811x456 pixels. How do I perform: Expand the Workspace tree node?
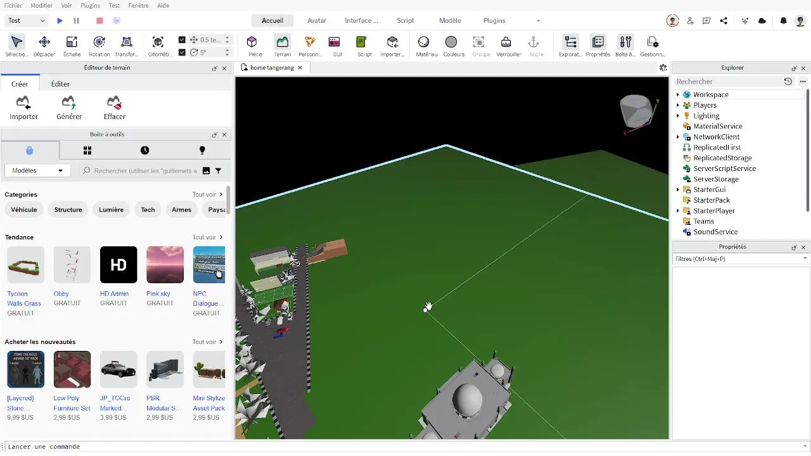click(678, 94)
